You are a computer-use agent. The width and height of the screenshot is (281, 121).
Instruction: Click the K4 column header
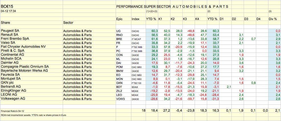[201, 19]
